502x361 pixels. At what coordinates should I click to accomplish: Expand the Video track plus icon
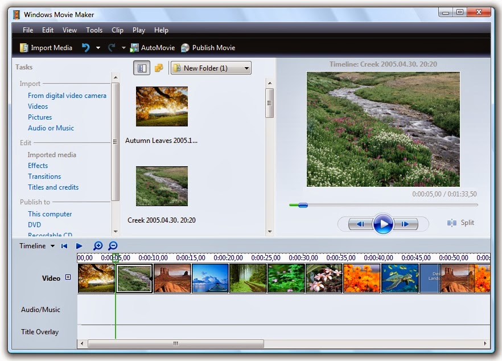pos(68,277)
